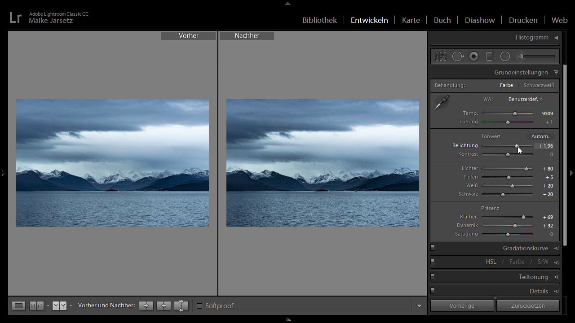Expand the HSL / Farbe / S/W panel
Screen dimensions: 575x323
click(x=556, y=262)
